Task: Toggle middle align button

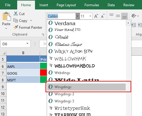Action: point(118,16)
